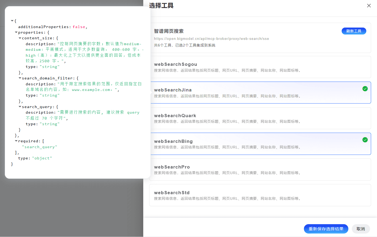The image size is (377, 237).
Task: Click the webSearchBing description text
Action: click(x=228, y=147)
